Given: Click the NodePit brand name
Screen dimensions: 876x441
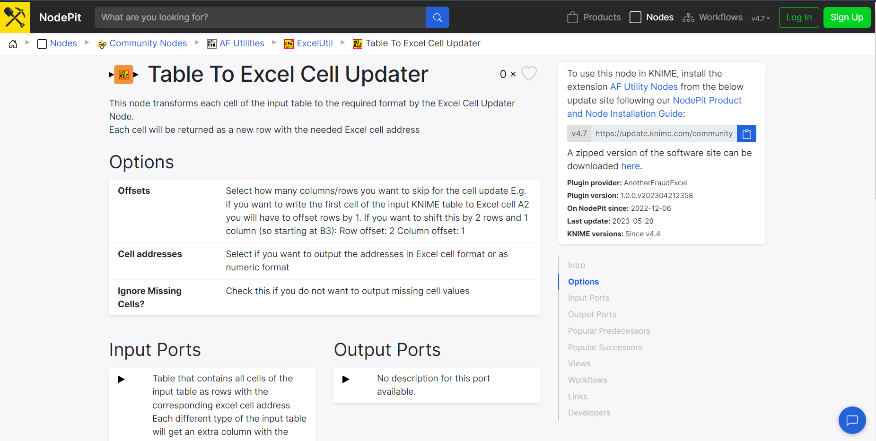Looking at the screenshot, I should point(60,17).
